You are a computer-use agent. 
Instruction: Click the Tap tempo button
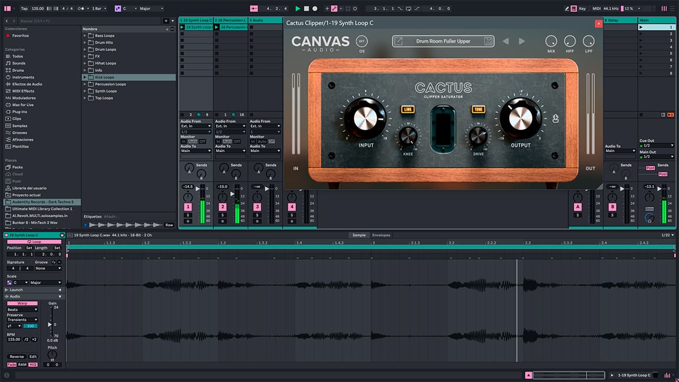pos(24,8)
